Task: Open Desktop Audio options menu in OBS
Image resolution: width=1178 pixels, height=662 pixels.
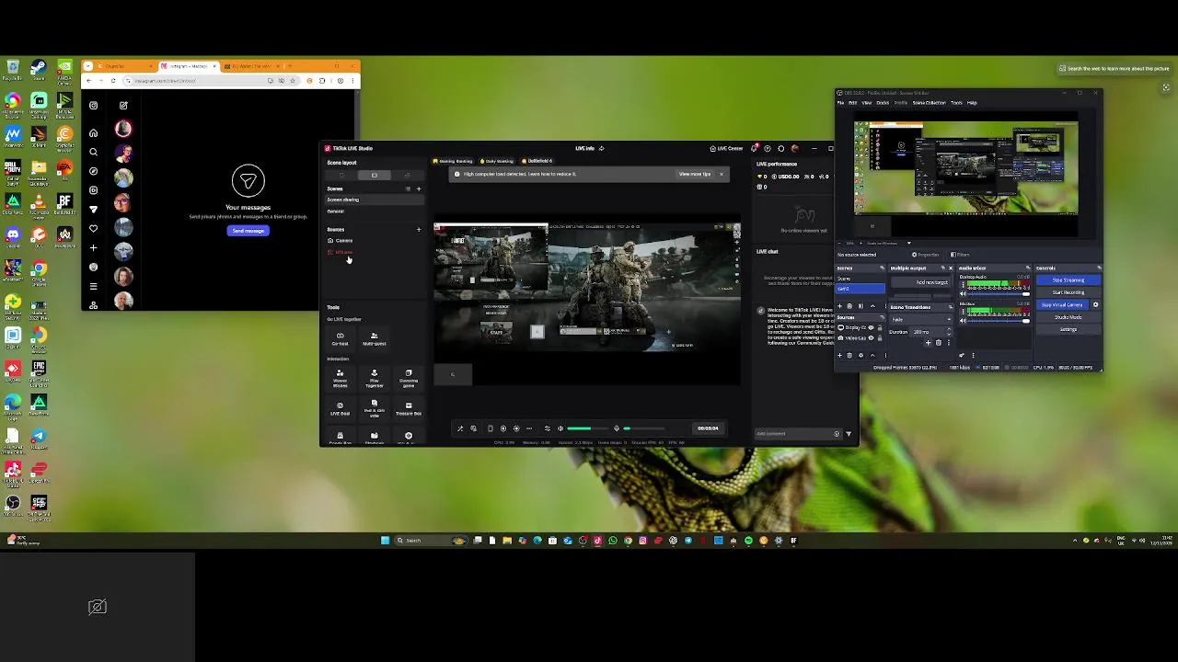Action: pyautogui.click(x=963, y=284)
